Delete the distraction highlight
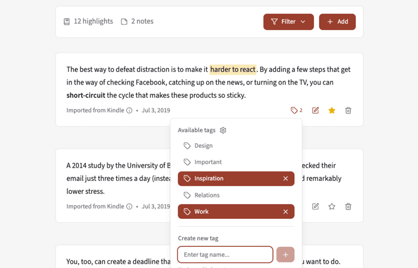The height and width of the screenshot is (268, 418). point(348,110)
